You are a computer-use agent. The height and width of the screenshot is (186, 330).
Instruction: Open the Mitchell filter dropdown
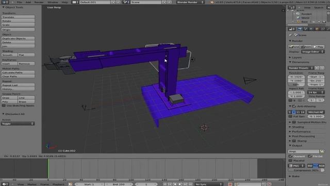[316, 112]
